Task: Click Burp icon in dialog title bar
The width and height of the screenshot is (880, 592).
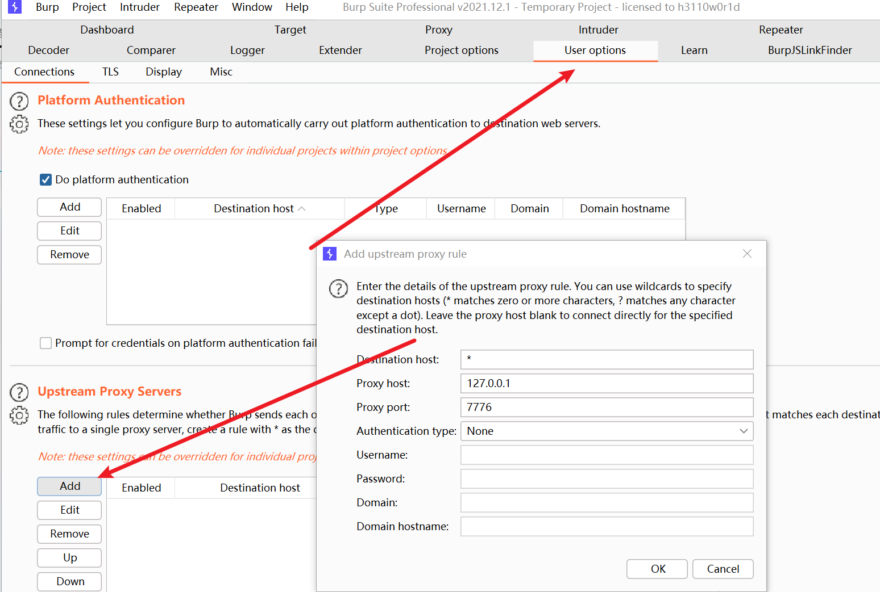Action: tap(330, 254)
